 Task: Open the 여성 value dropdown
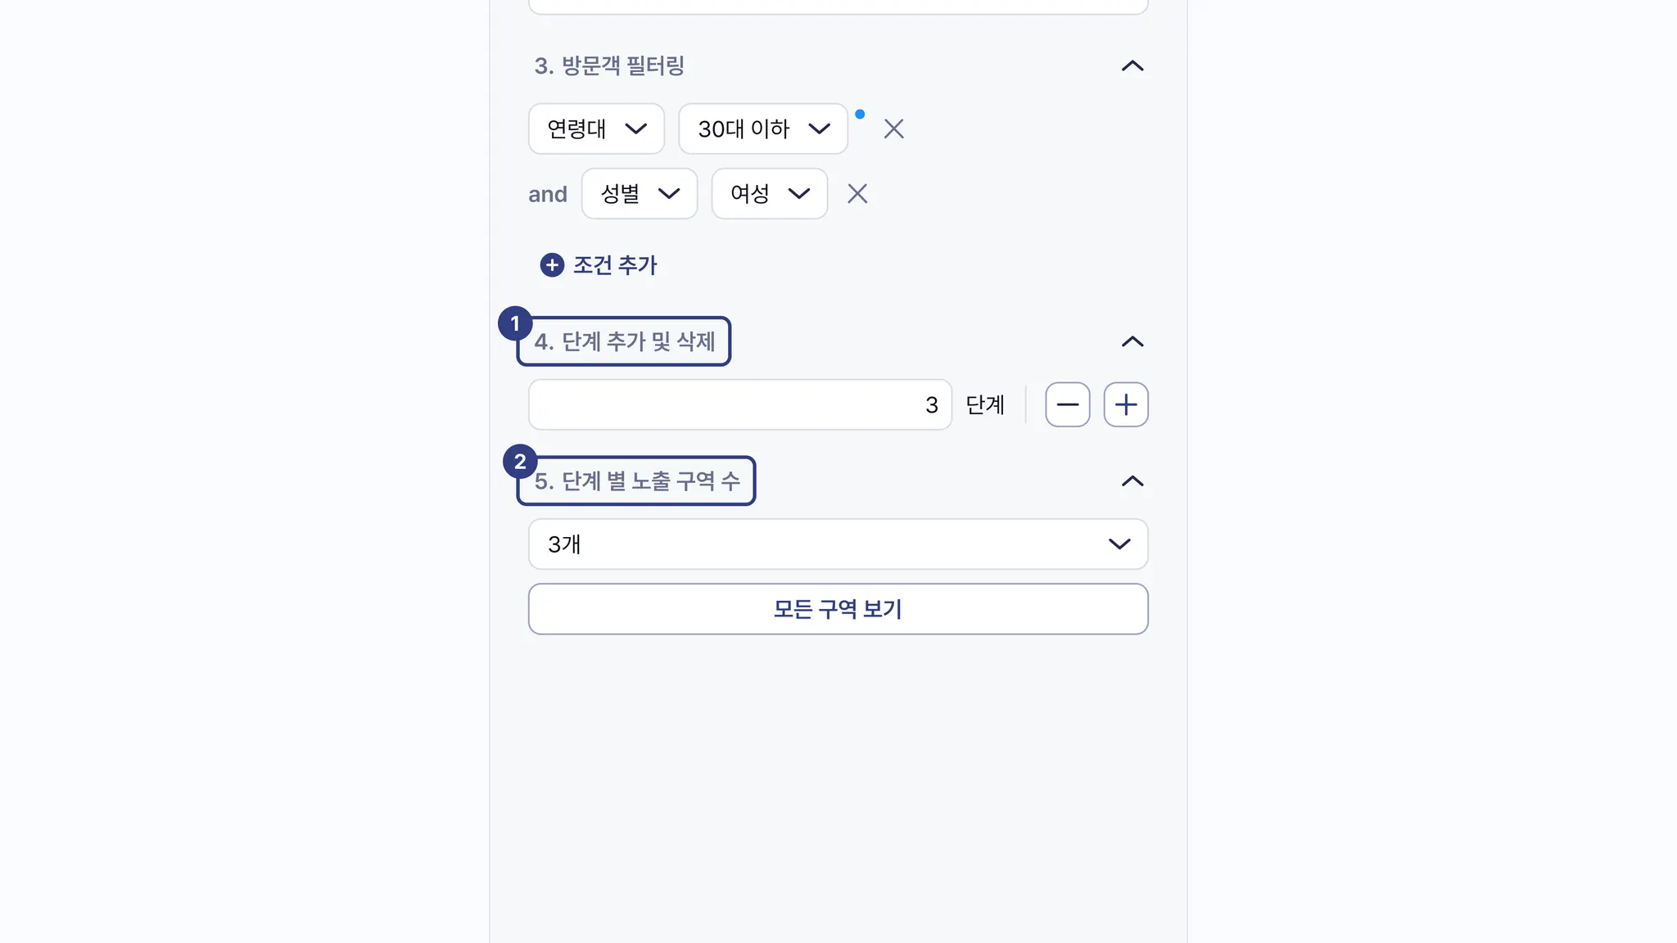769,194
